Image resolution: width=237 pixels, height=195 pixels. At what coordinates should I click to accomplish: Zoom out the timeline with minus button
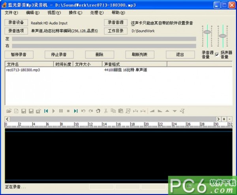[x=229, y=119]
